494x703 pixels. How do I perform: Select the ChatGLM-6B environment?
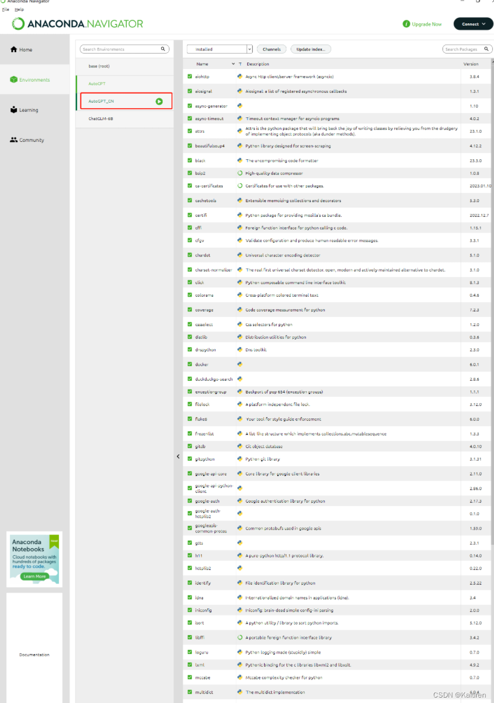[125, 118]
